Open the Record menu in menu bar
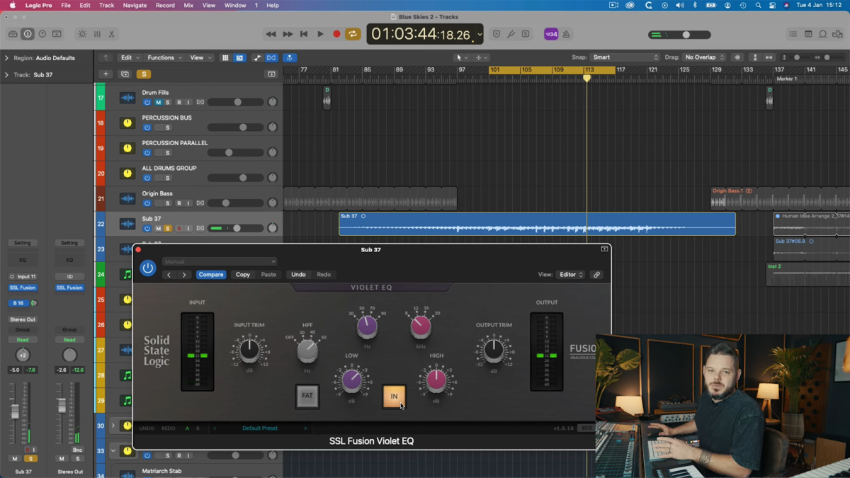This screenshot has height=478, width=850. coord(165,5)
